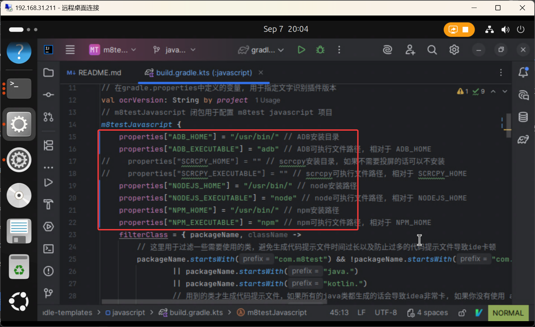The height and width of the screenshot is (327, 535).
Task: Open the hamburger main menu
Action: click(x=70, y=50)
